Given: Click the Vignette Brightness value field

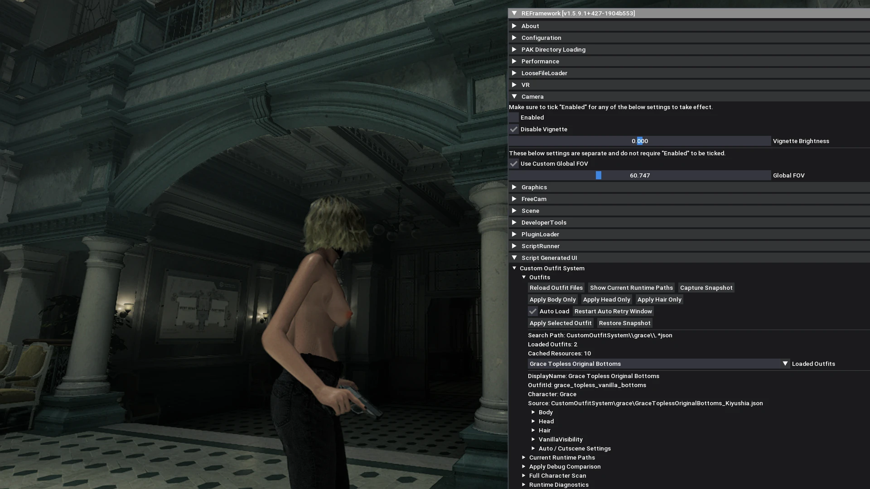Looking at the screenshot, I should pos(639,141).
